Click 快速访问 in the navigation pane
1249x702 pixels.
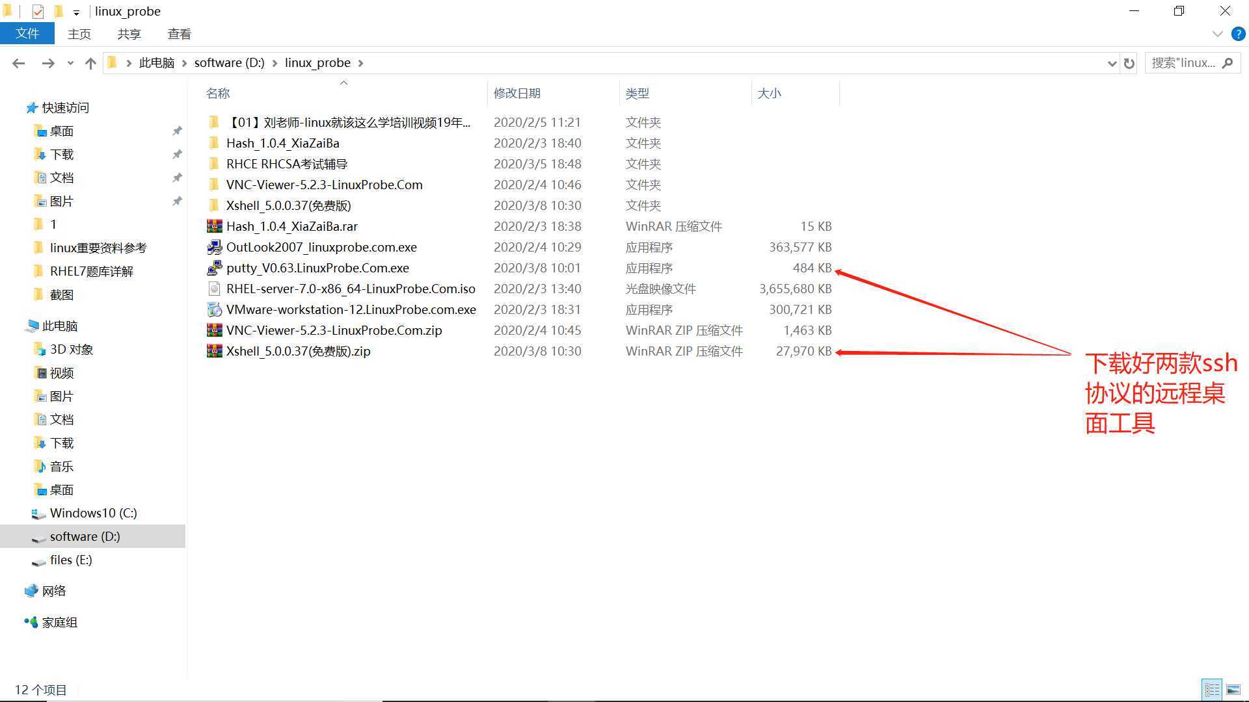65,108
